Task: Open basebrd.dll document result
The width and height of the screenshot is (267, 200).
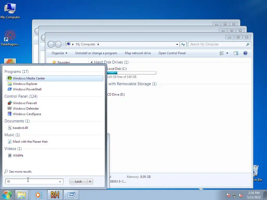Action: tap(18, 128)
